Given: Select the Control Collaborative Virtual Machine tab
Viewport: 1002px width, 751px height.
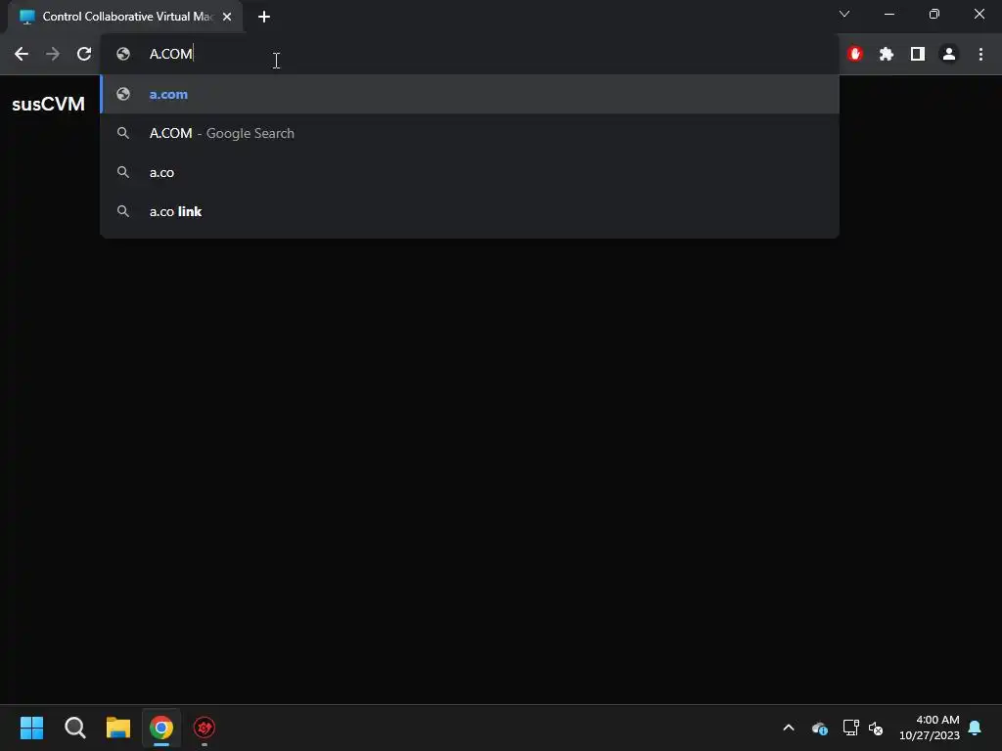Looking at the screenshot, I should pyautogui.click(x=125, y=17).
